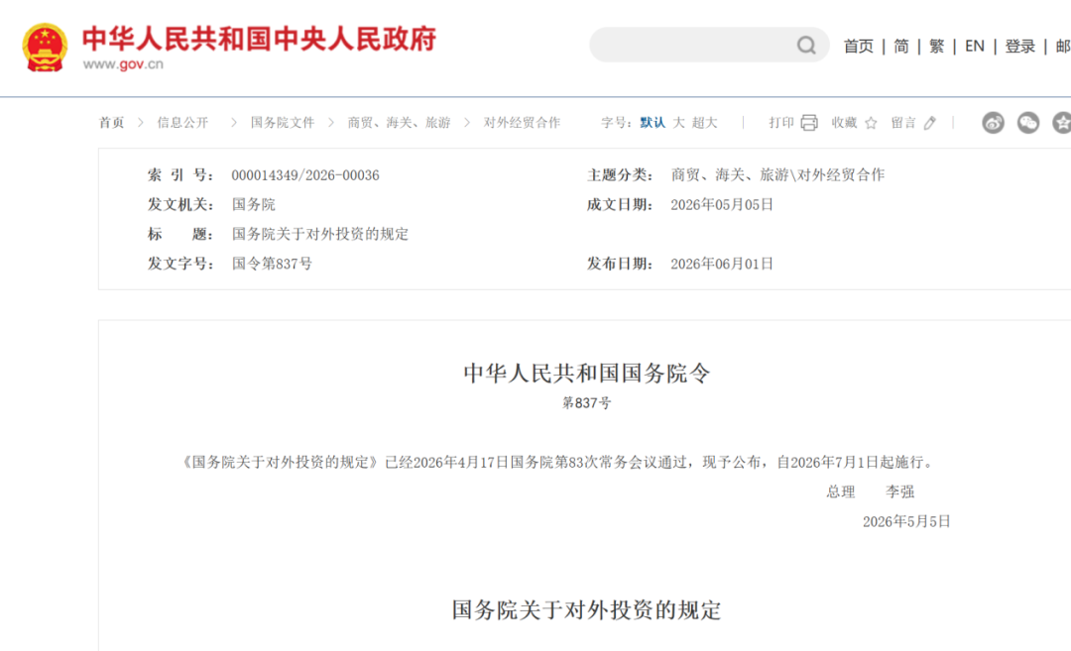The image size is (1071, 651).
Task: Click site title 中华人民共和国中央人民政府
Action: pyautogui.click(x=259, y=39)
